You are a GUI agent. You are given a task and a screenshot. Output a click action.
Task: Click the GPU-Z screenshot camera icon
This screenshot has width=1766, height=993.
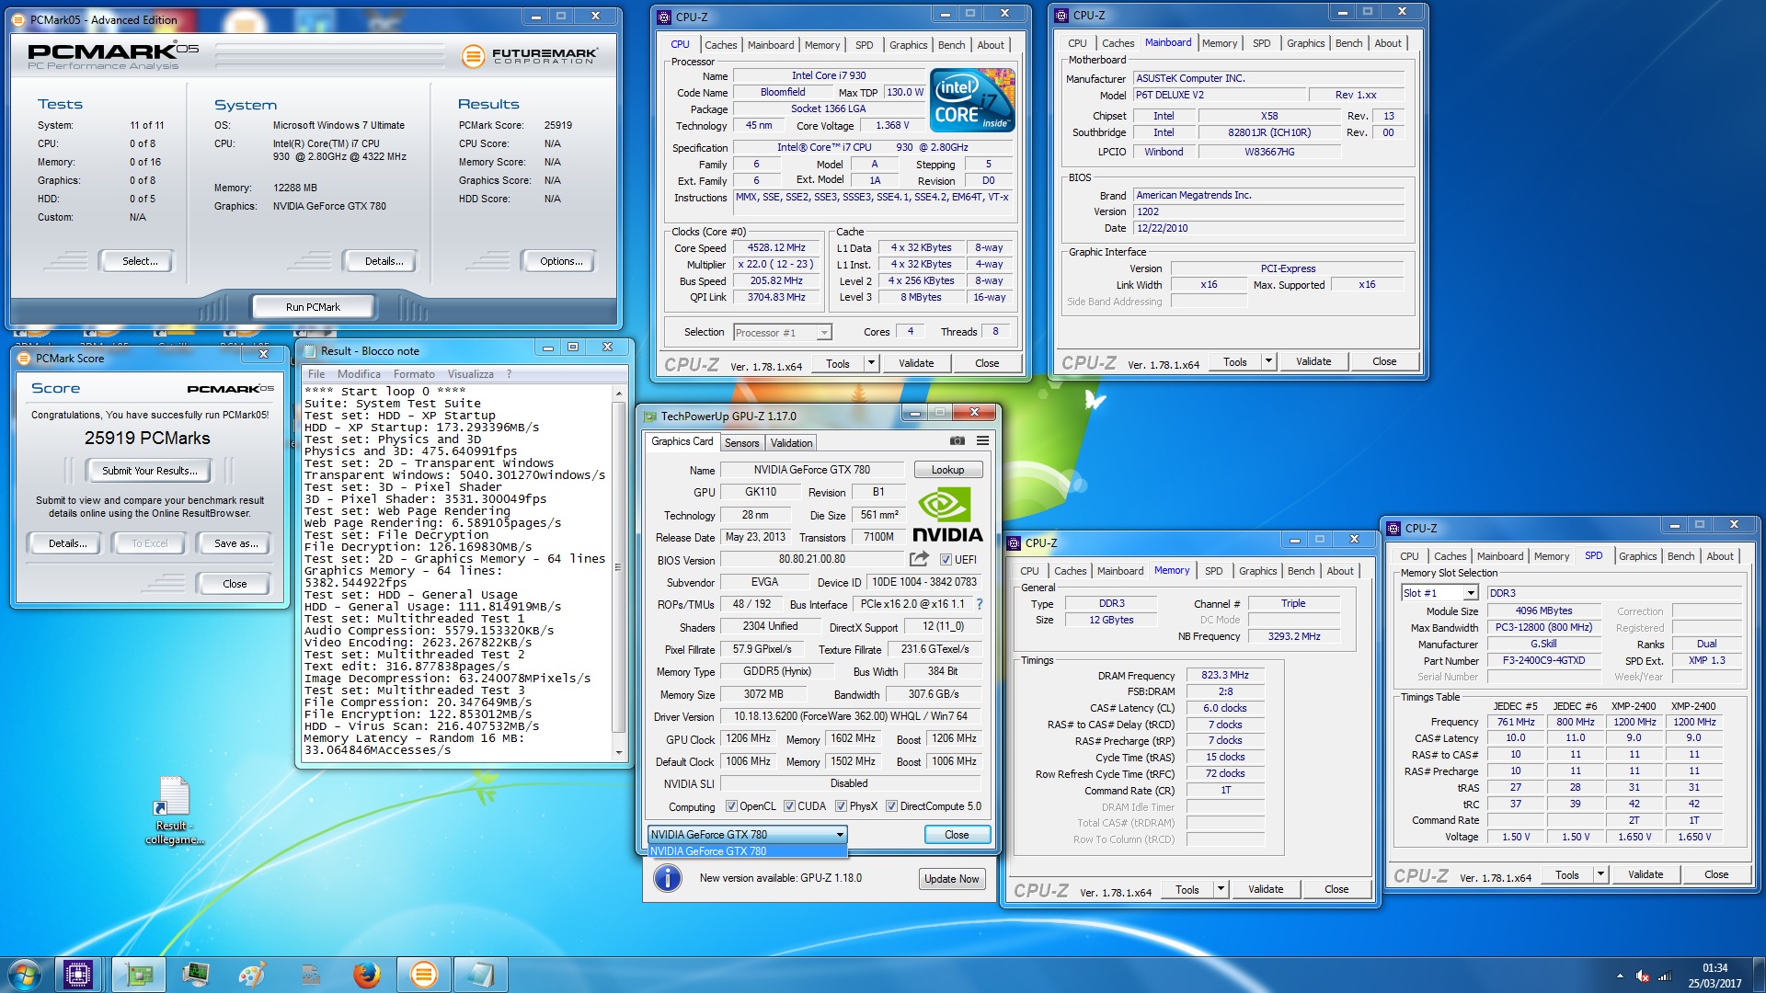pos(958,441)
